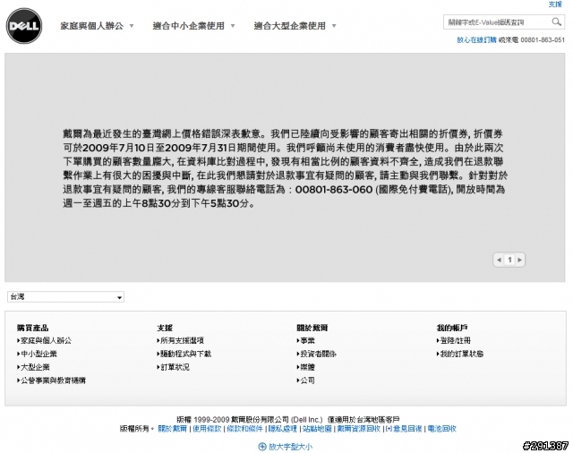Open 家庭與個人辦公 footer link
This screenshot has height=453, width=573.
44,340
